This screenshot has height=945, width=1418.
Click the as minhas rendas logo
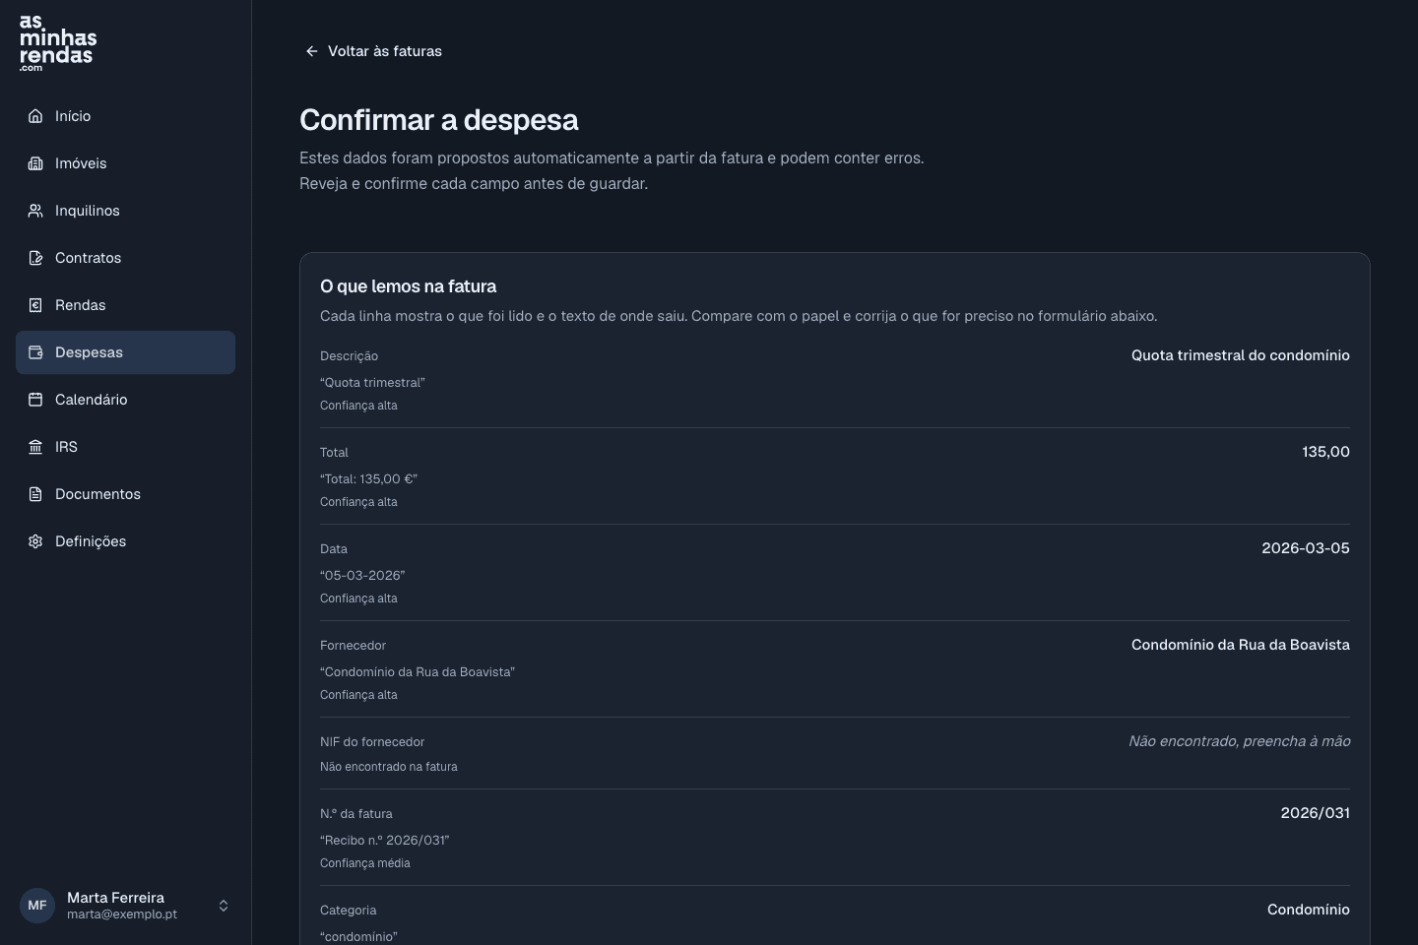(x=58, y=43)
